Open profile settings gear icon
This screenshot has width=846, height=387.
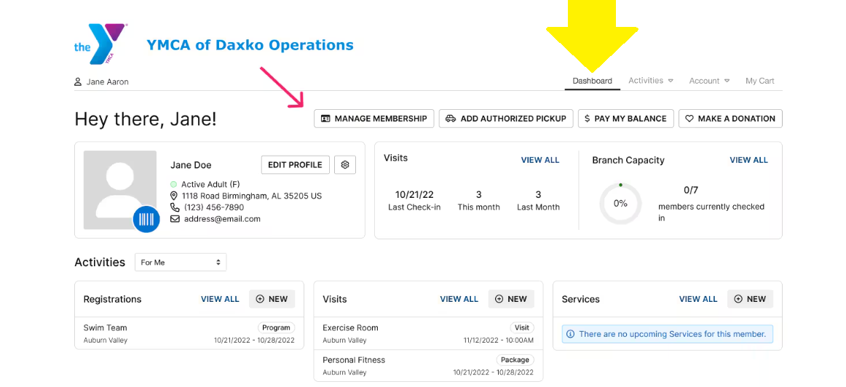click(345, 165)
